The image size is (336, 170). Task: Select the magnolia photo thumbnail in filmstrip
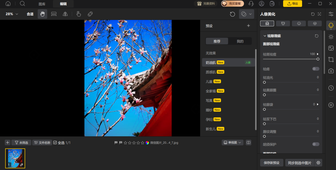coord(15,158)
